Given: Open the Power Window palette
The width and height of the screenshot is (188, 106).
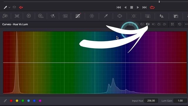Looking at the screenshot, I should click(120, 16).
